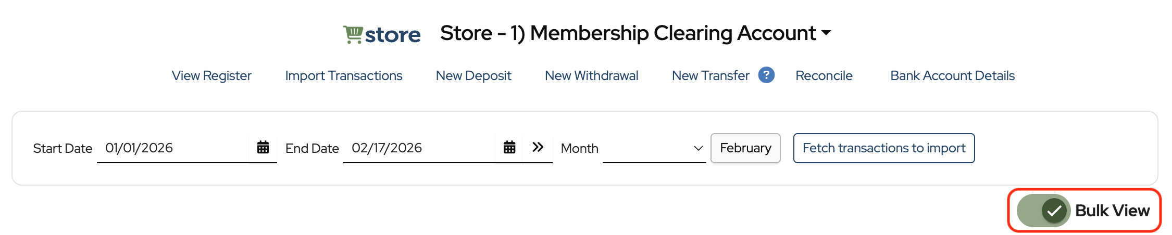Select New Deposit

click(473, 76)
